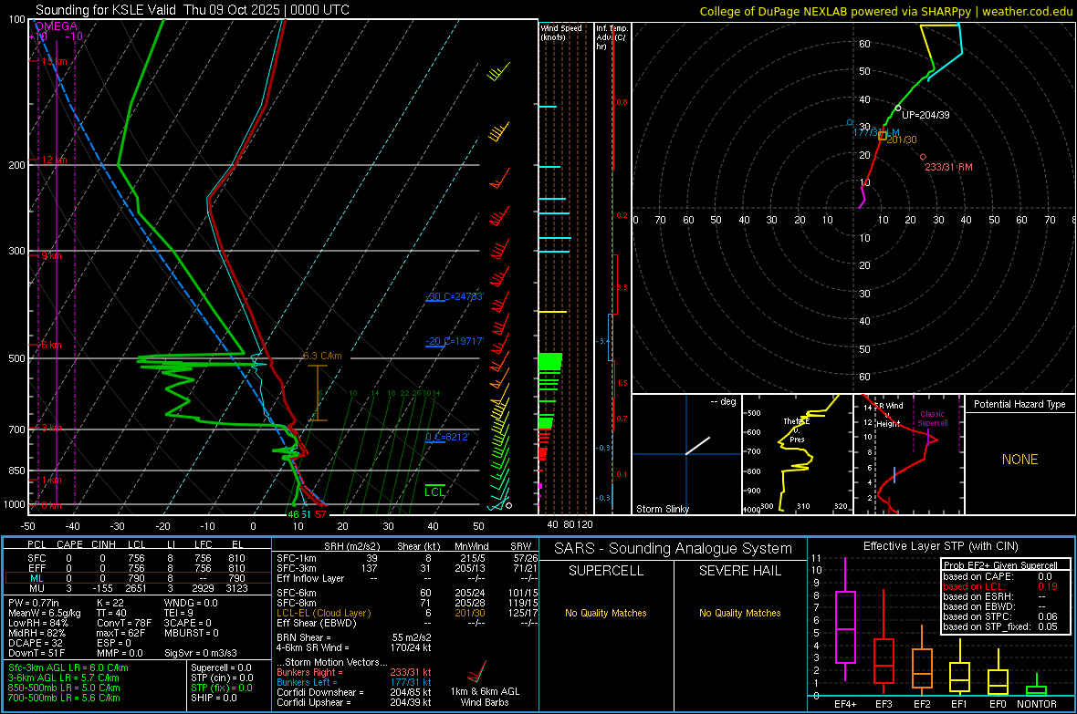
Task: Click the 850-500mb LR = 5.0 C/km line
Action: pyautogui.click(x=64, y=688)
